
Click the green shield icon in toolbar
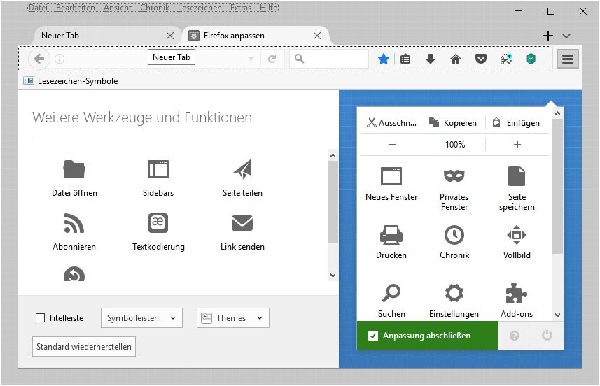[x=531, y=59]
